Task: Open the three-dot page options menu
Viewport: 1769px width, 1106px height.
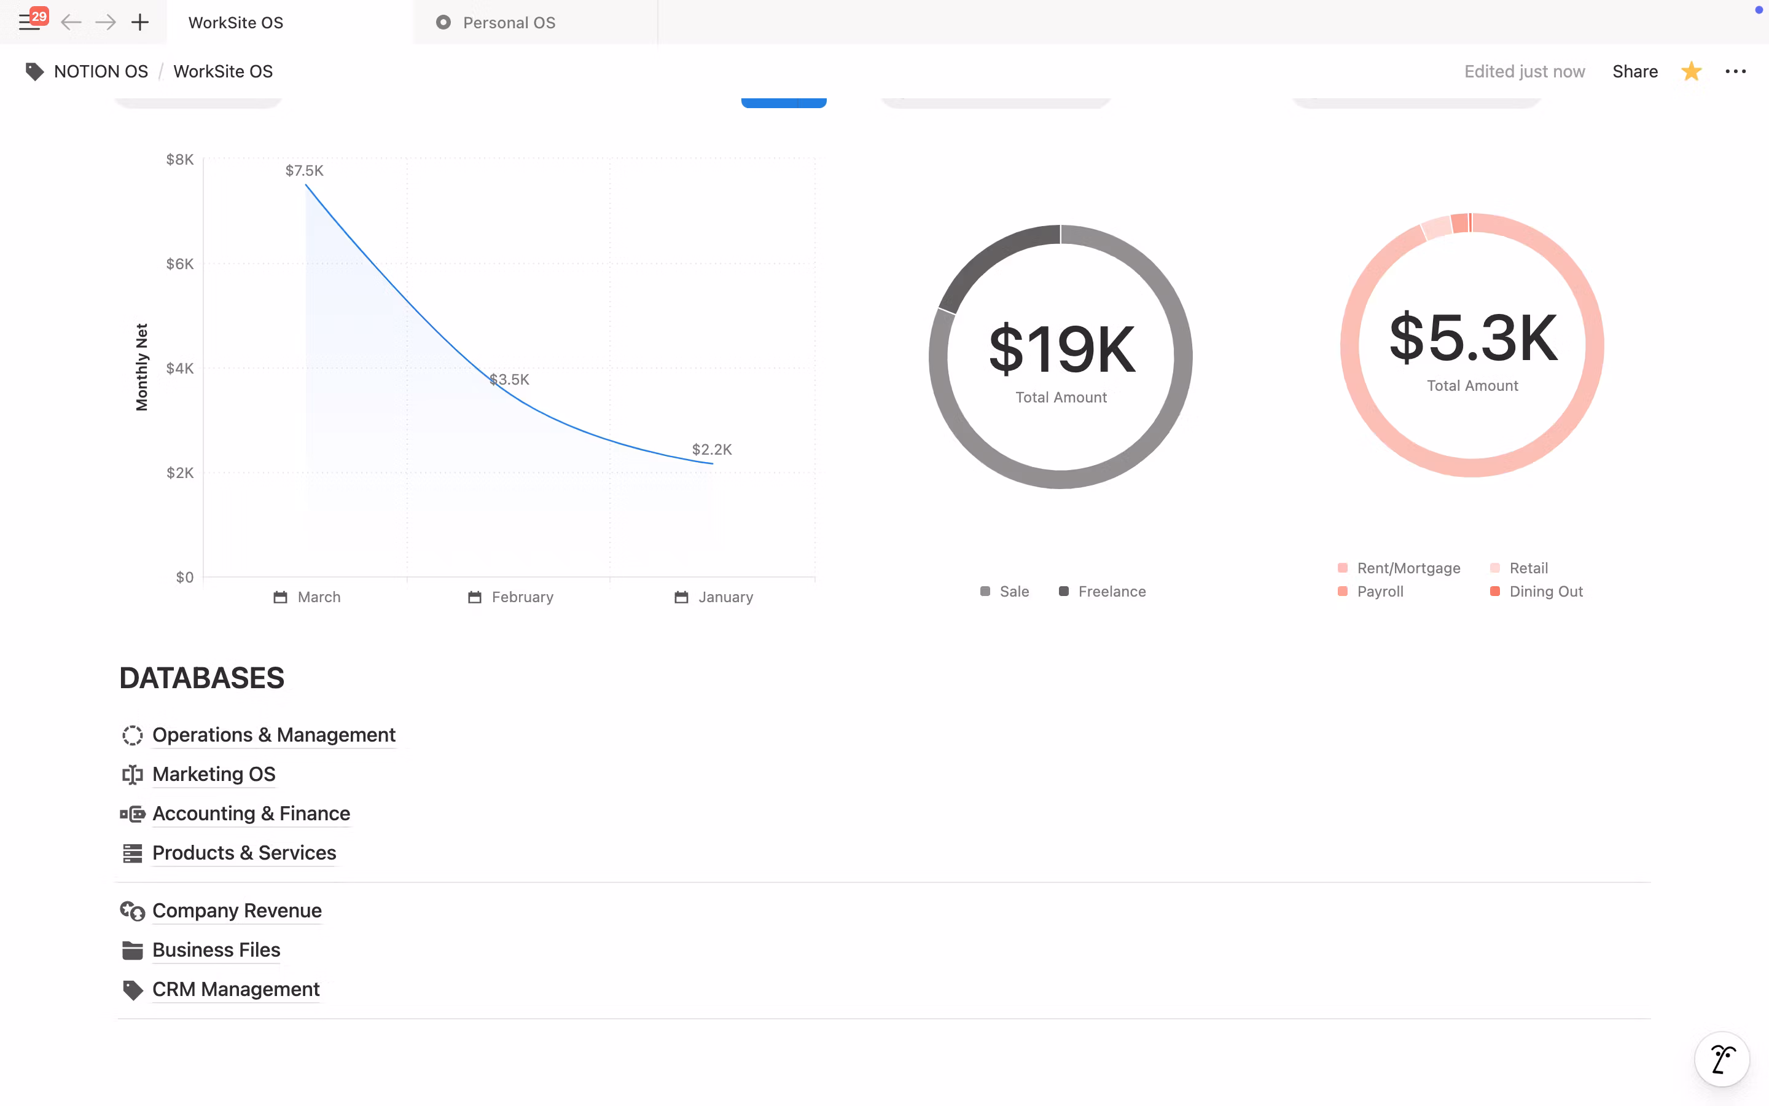Action: (1735, 72)
